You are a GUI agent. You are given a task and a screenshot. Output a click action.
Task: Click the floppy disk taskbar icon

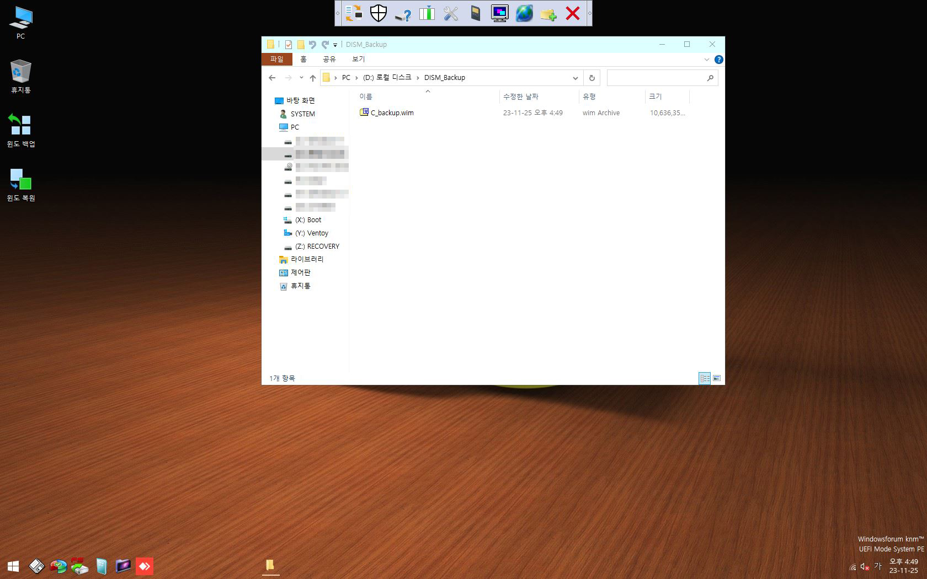point(36,566)
